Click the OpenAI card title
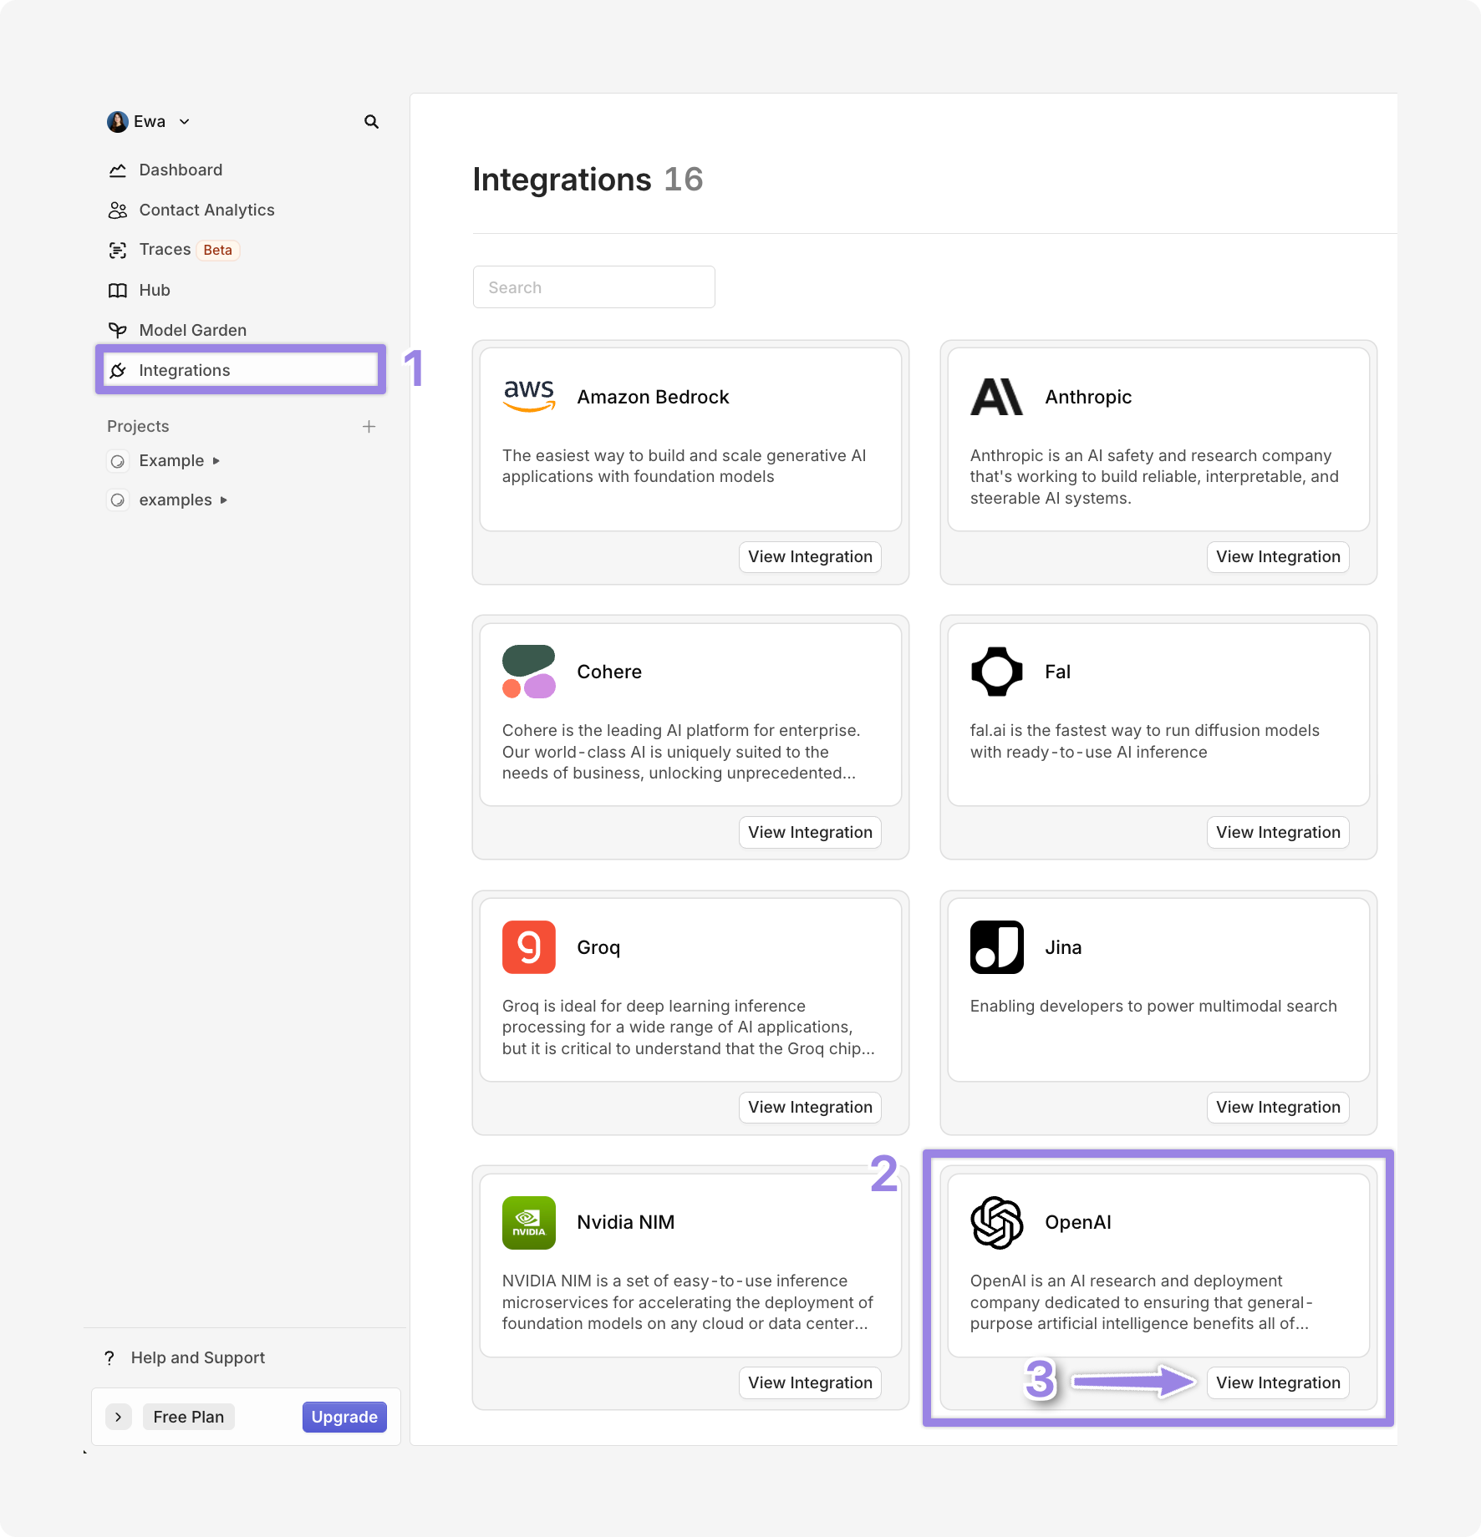The height and width of the screenshot is (1537, 1481). coord(1078,1223)
